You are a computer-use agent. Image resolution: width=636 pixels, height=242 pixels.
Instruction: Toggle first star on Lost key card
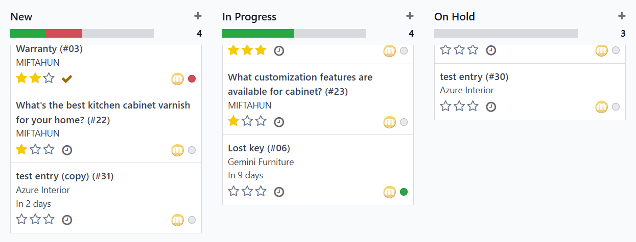tap(233, 192)
